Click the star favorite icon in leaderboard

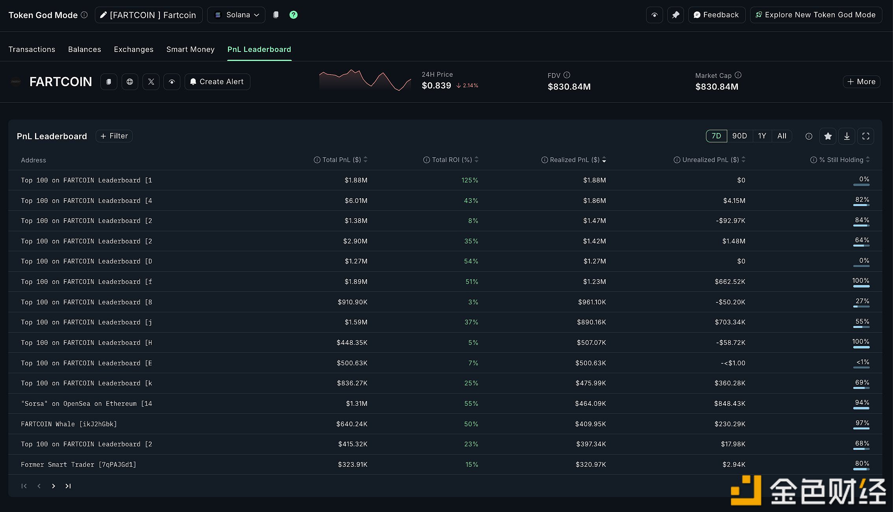click(x=828, y=136)
